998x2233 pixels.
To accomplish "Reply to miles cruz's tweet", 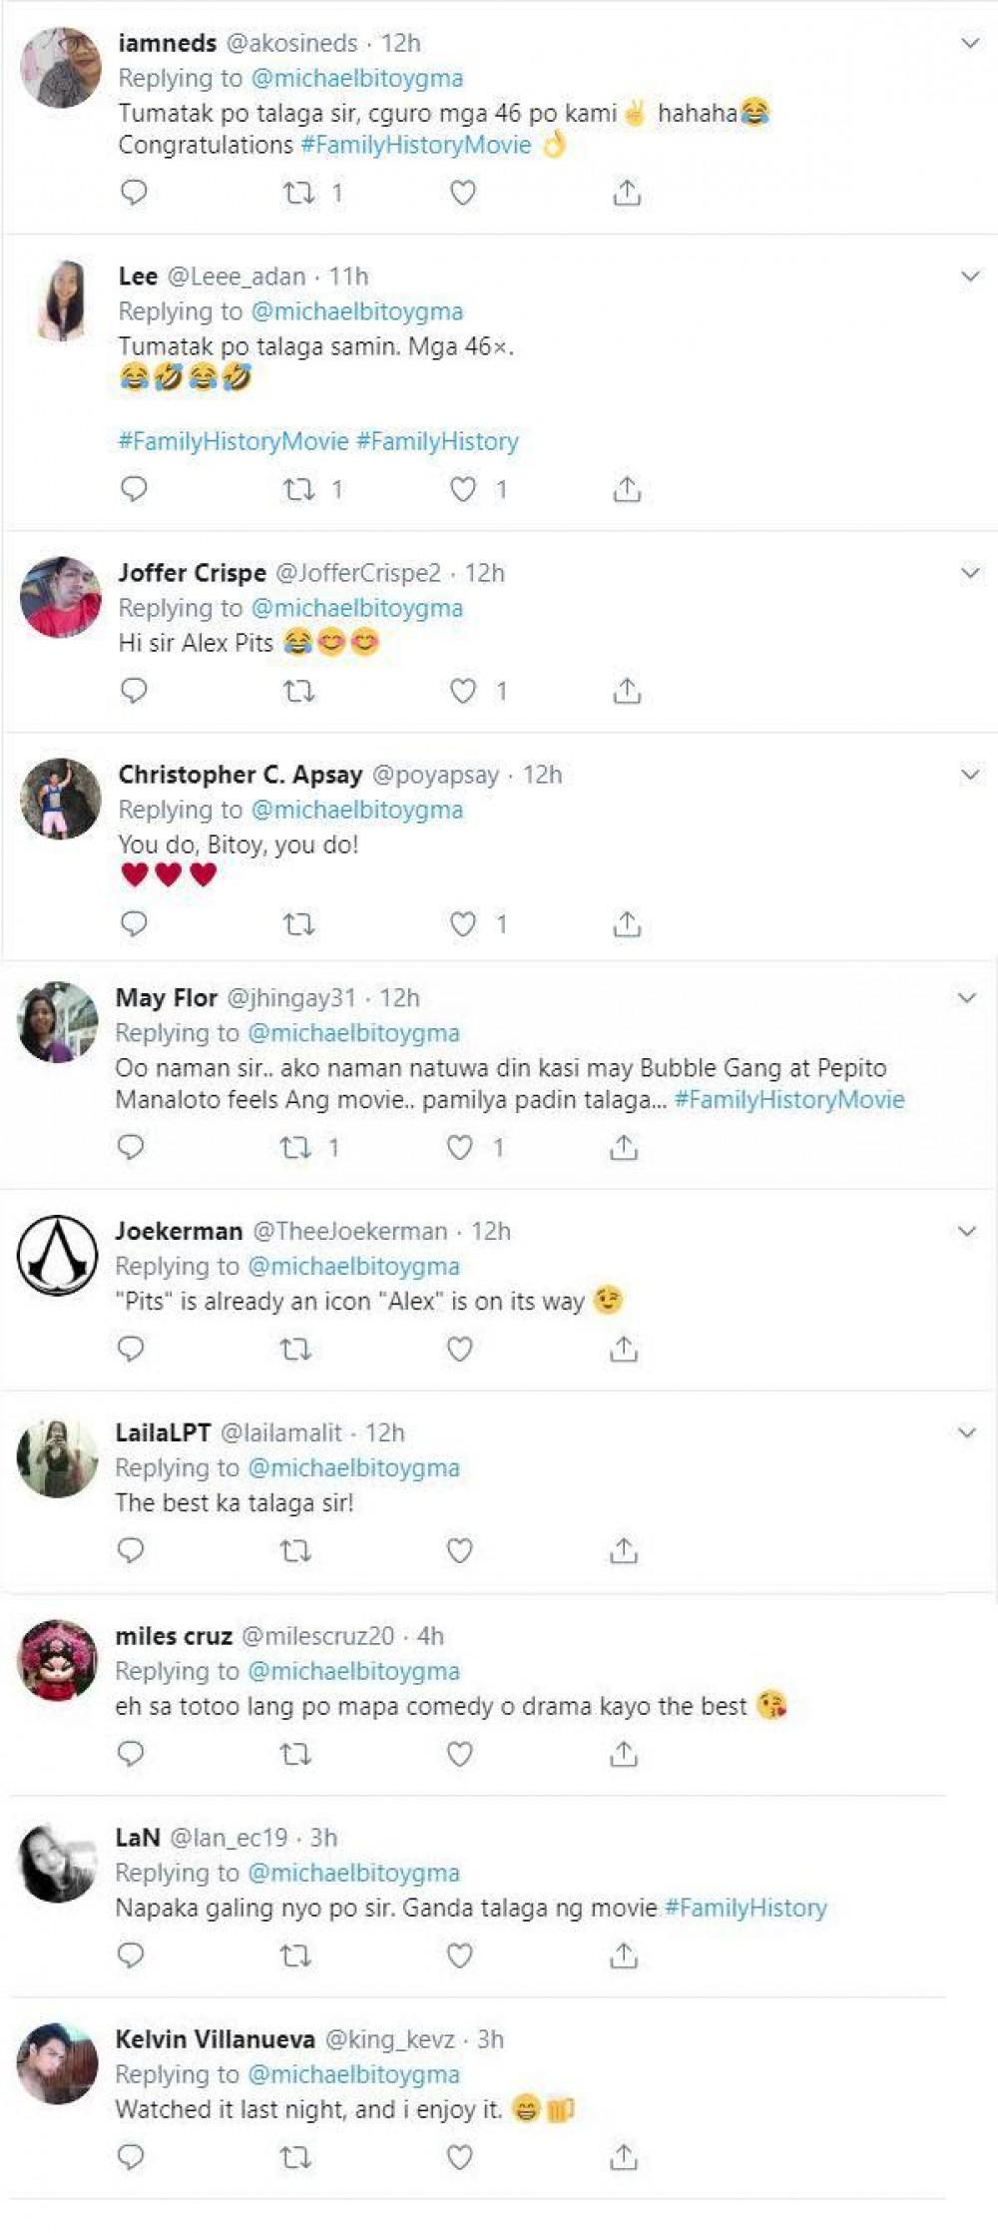I will (x=131, y=1754).
